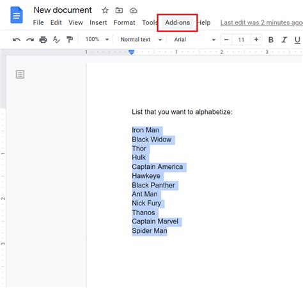Image resolution: width=303 pixels, height=288 pixels.
Task: Select the Paint format tool
Action: pyautogui.click(x=70, y=40)
